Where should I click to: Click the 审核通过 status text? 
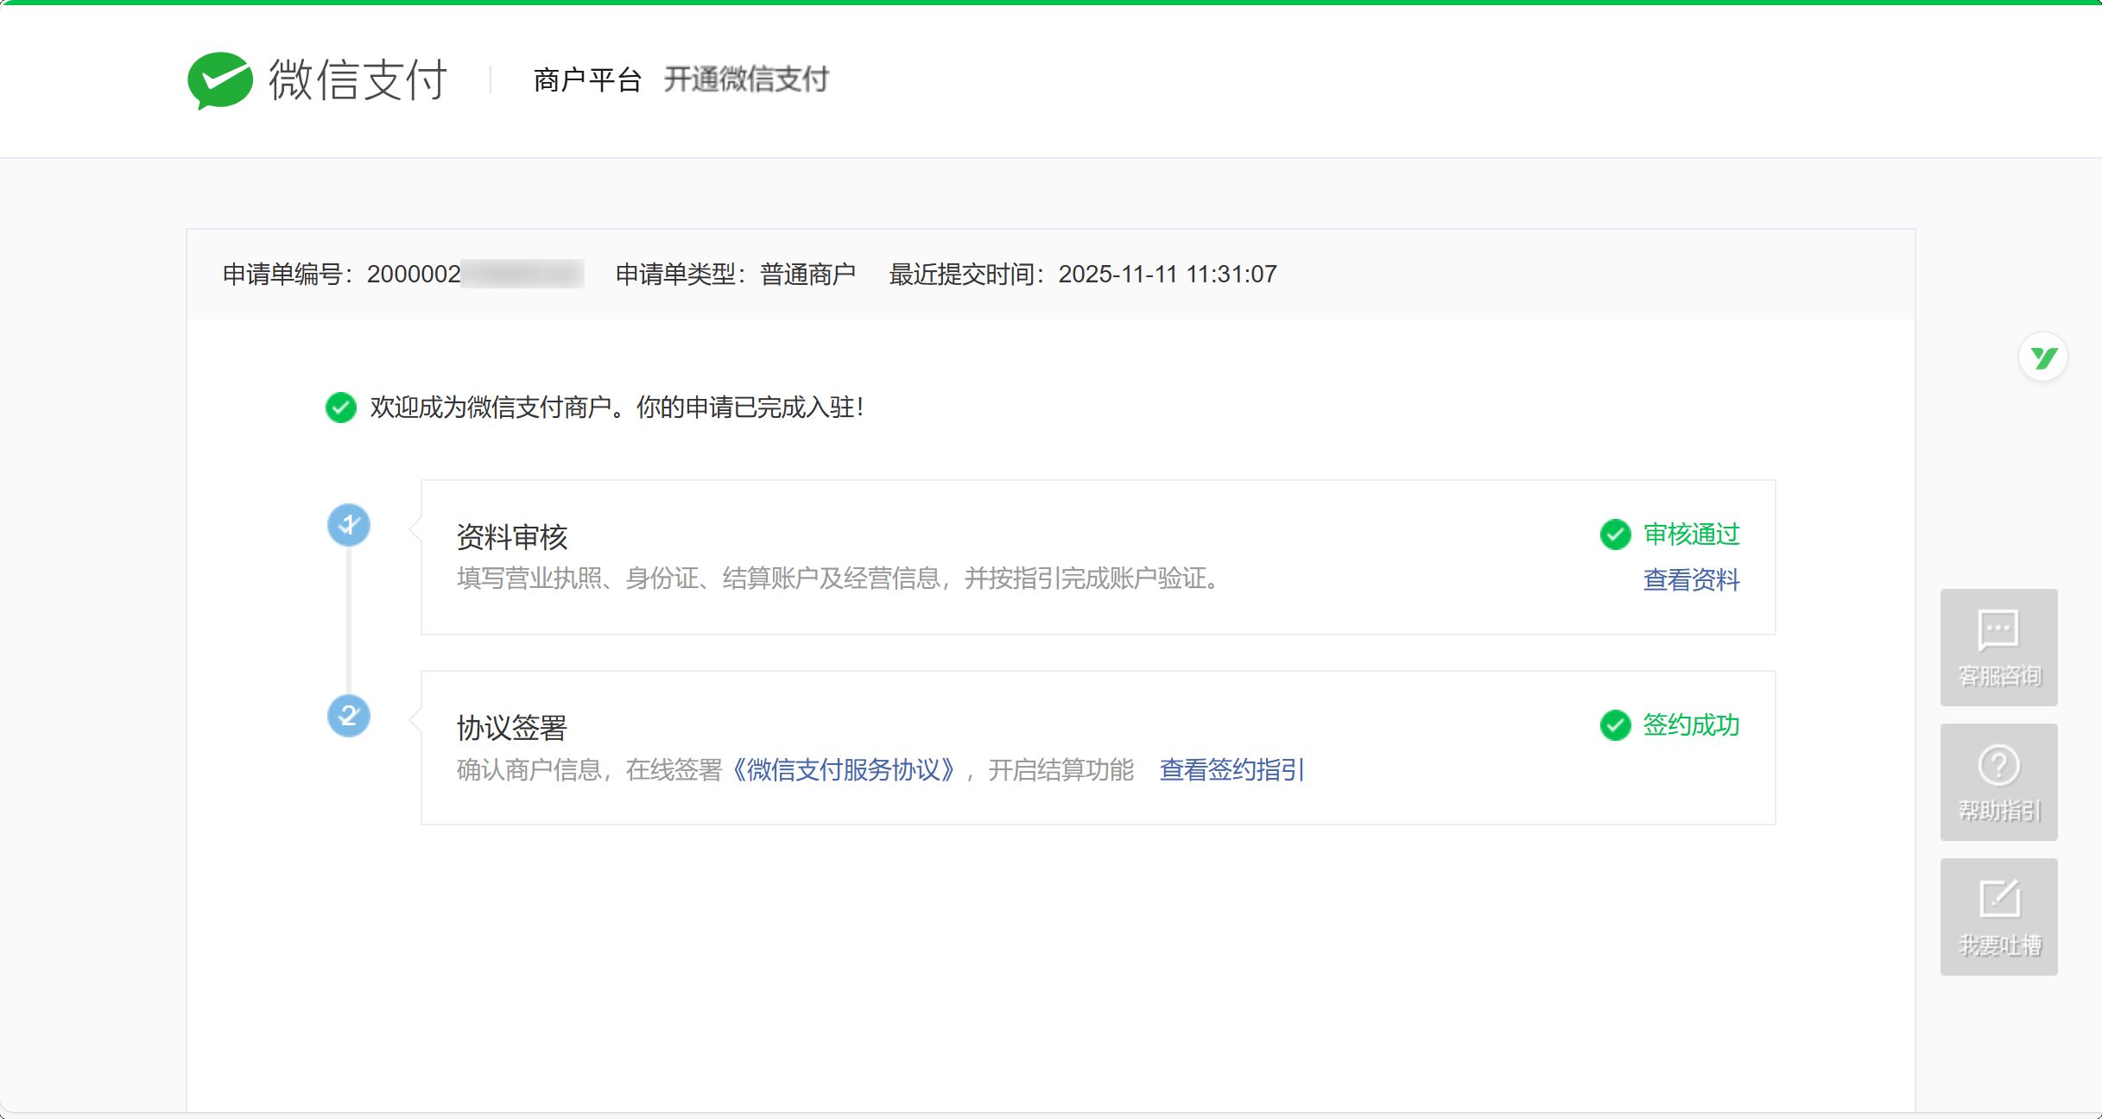click(1691, 534)
